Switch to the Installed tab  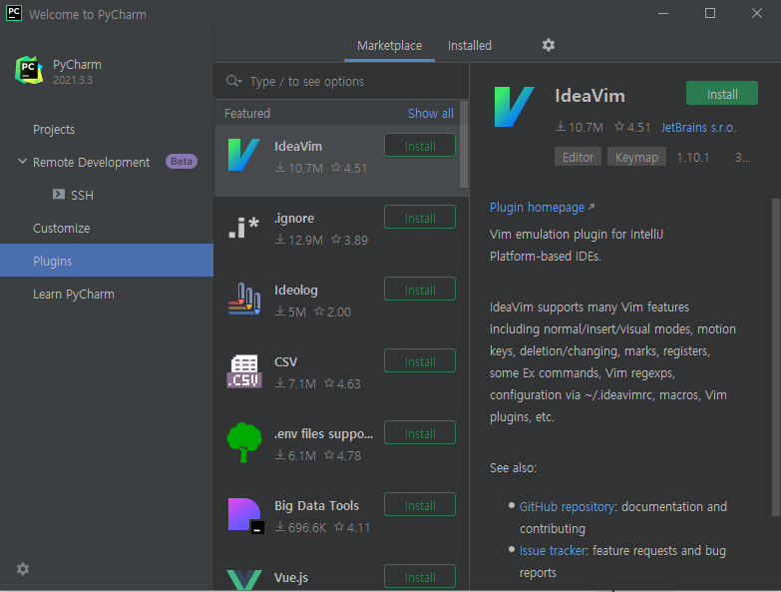tap(469, 45)
